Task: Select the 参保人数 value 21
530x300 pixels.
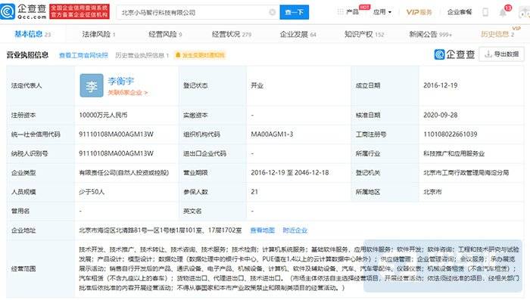Action: click(254, 192)
